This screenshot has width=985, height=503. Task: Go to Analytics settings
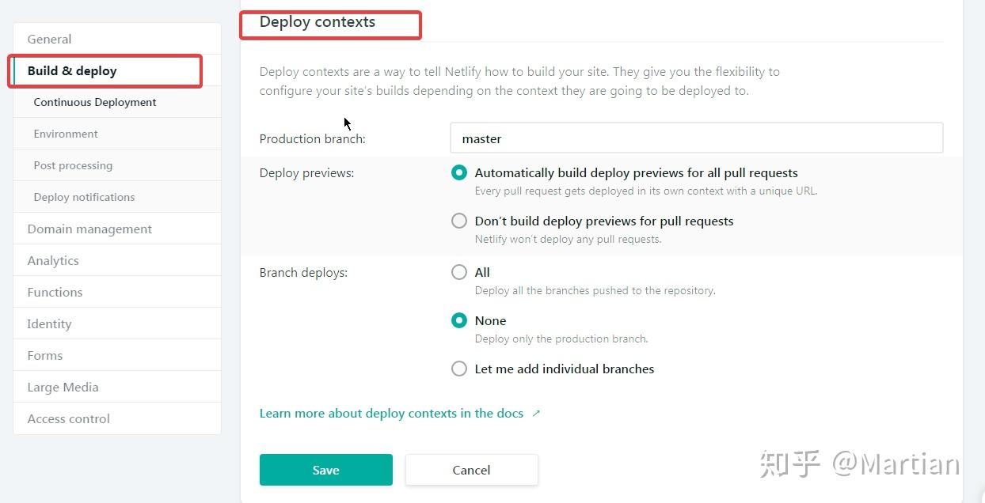tap(53, 260)
